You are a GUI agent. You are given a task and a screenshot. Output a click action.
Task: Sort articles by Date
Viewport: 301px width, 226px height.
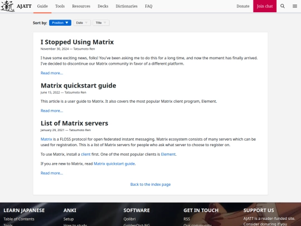tap(82, 23)
